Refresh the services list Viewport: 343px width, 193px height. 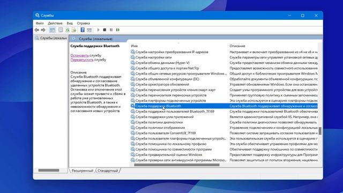click(68, 30)
